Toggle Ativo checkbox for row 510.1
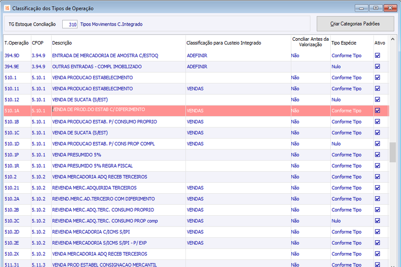The height and width of the screenshot is (267, 401). pyautogui.click(x=377, y=77)
